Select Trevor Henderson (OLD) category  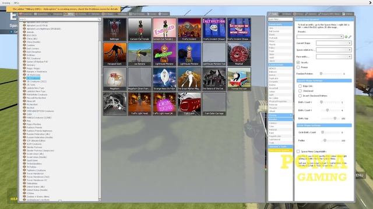click(x=38, y=176)
